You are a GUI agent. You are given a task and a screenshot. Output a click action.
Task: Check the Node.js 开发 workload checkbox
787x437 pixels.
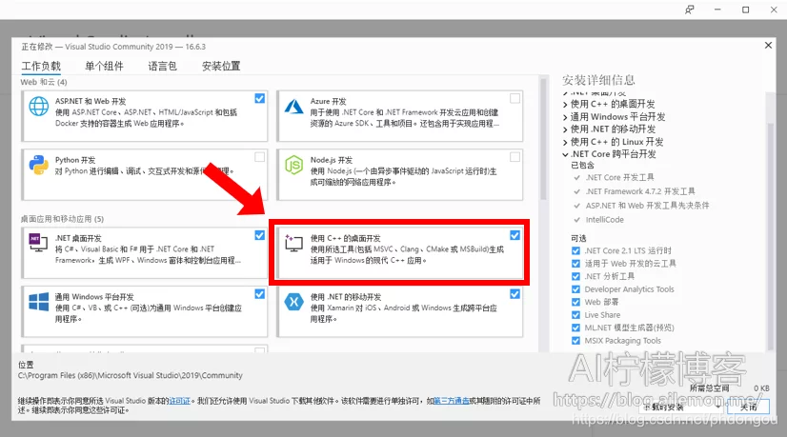[x=515, y=157]
